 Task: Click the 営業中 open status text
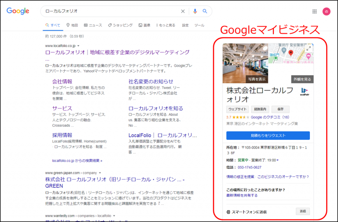pyautogui.click(x=243, y=160)
